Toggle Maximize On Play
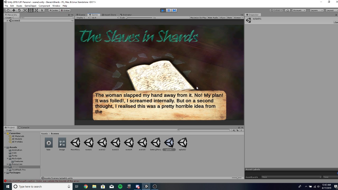This screenshot has height=190, width=338. point(198,18)
